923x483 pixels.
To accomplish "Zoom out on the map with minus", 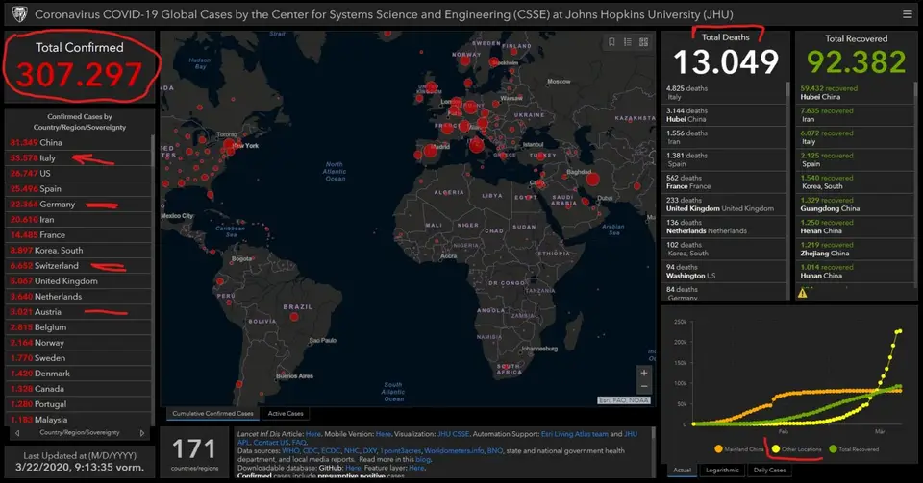I will tap(644, 387).
